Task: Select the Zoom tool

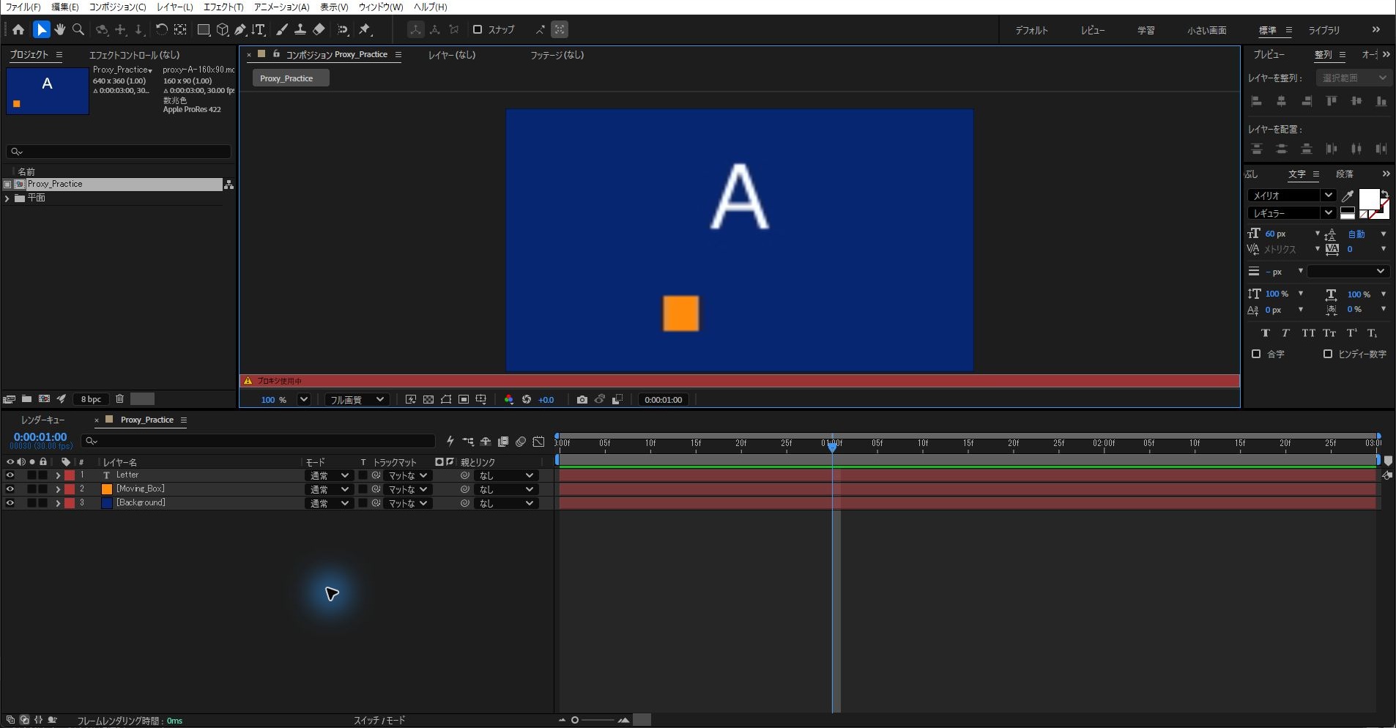Action: coord(78,29)
